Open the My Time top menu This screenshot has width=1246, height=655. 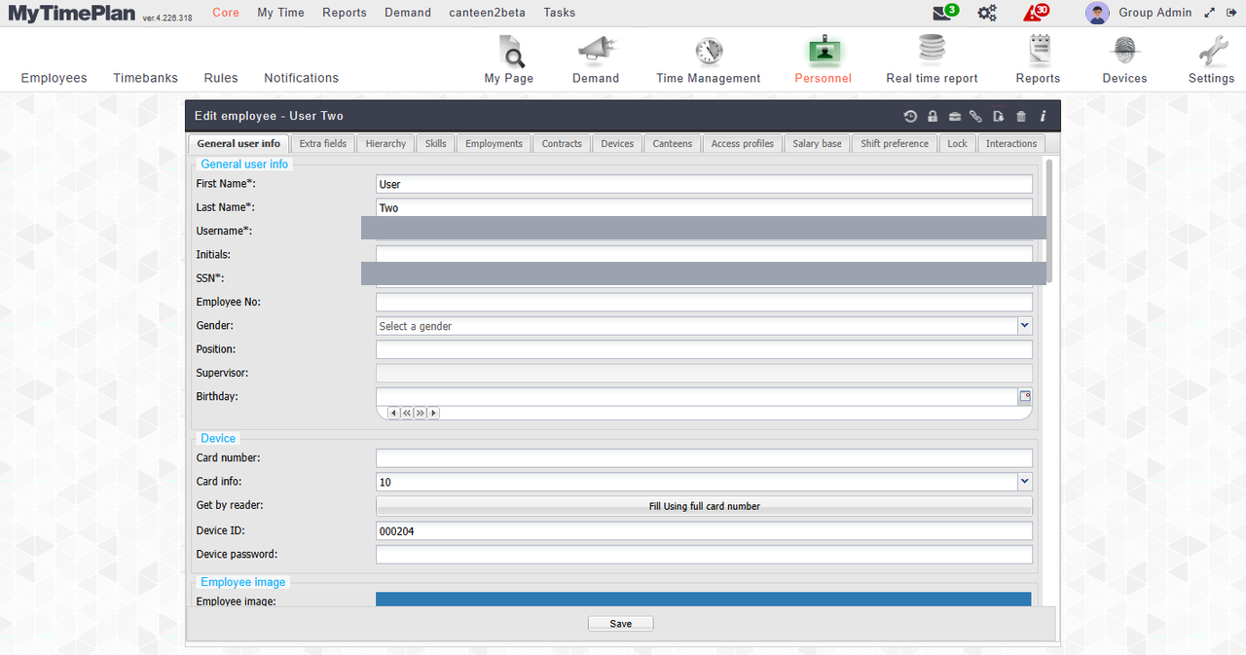pos(281,13)
